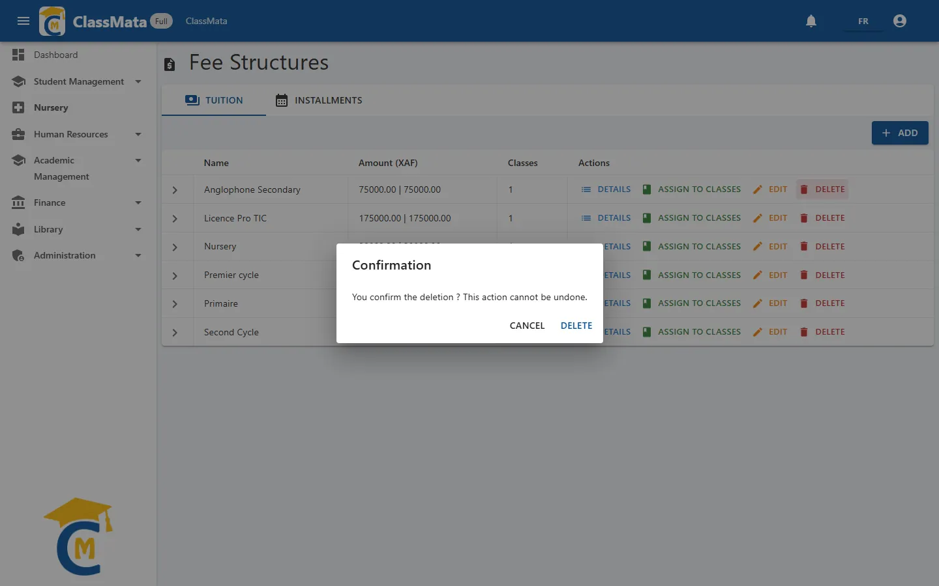Expand the Anglophone Secondary row chevron
The height and width of the screenshot is (586, 939).
point(175,190)
